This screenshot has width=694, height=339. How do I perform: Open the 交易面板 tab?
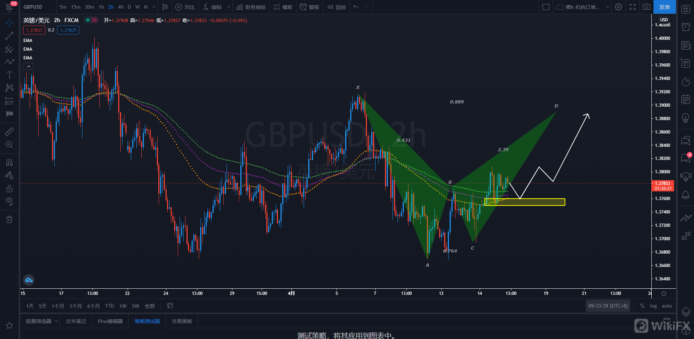182,321
